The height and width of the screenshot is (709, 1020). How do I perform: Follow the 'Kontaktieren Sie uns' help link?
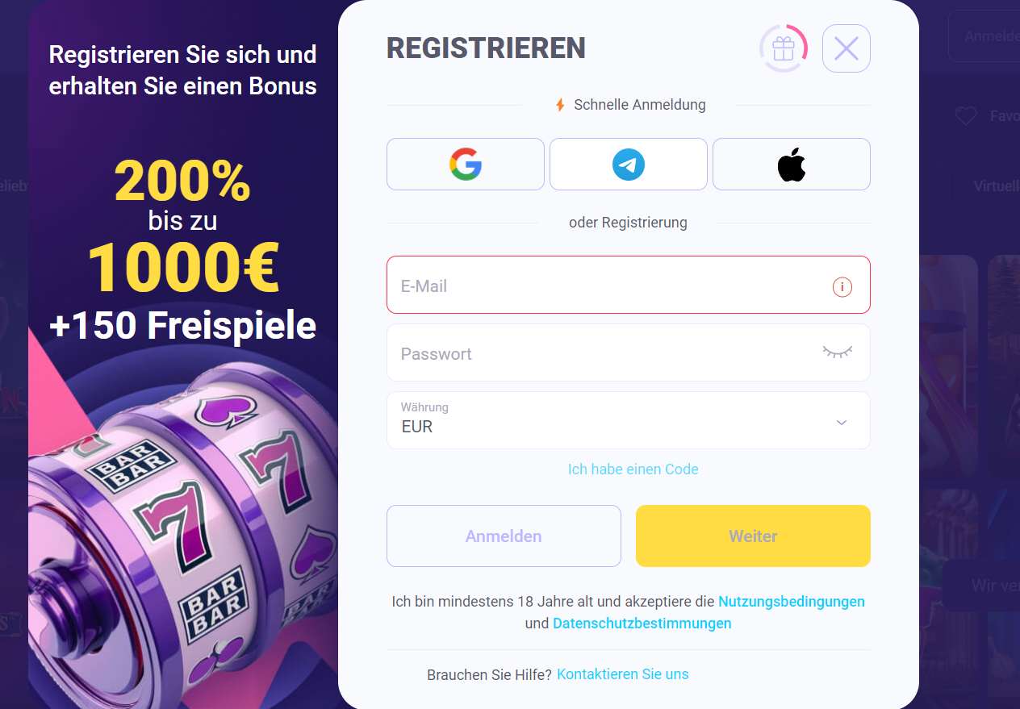coord(623,674)
